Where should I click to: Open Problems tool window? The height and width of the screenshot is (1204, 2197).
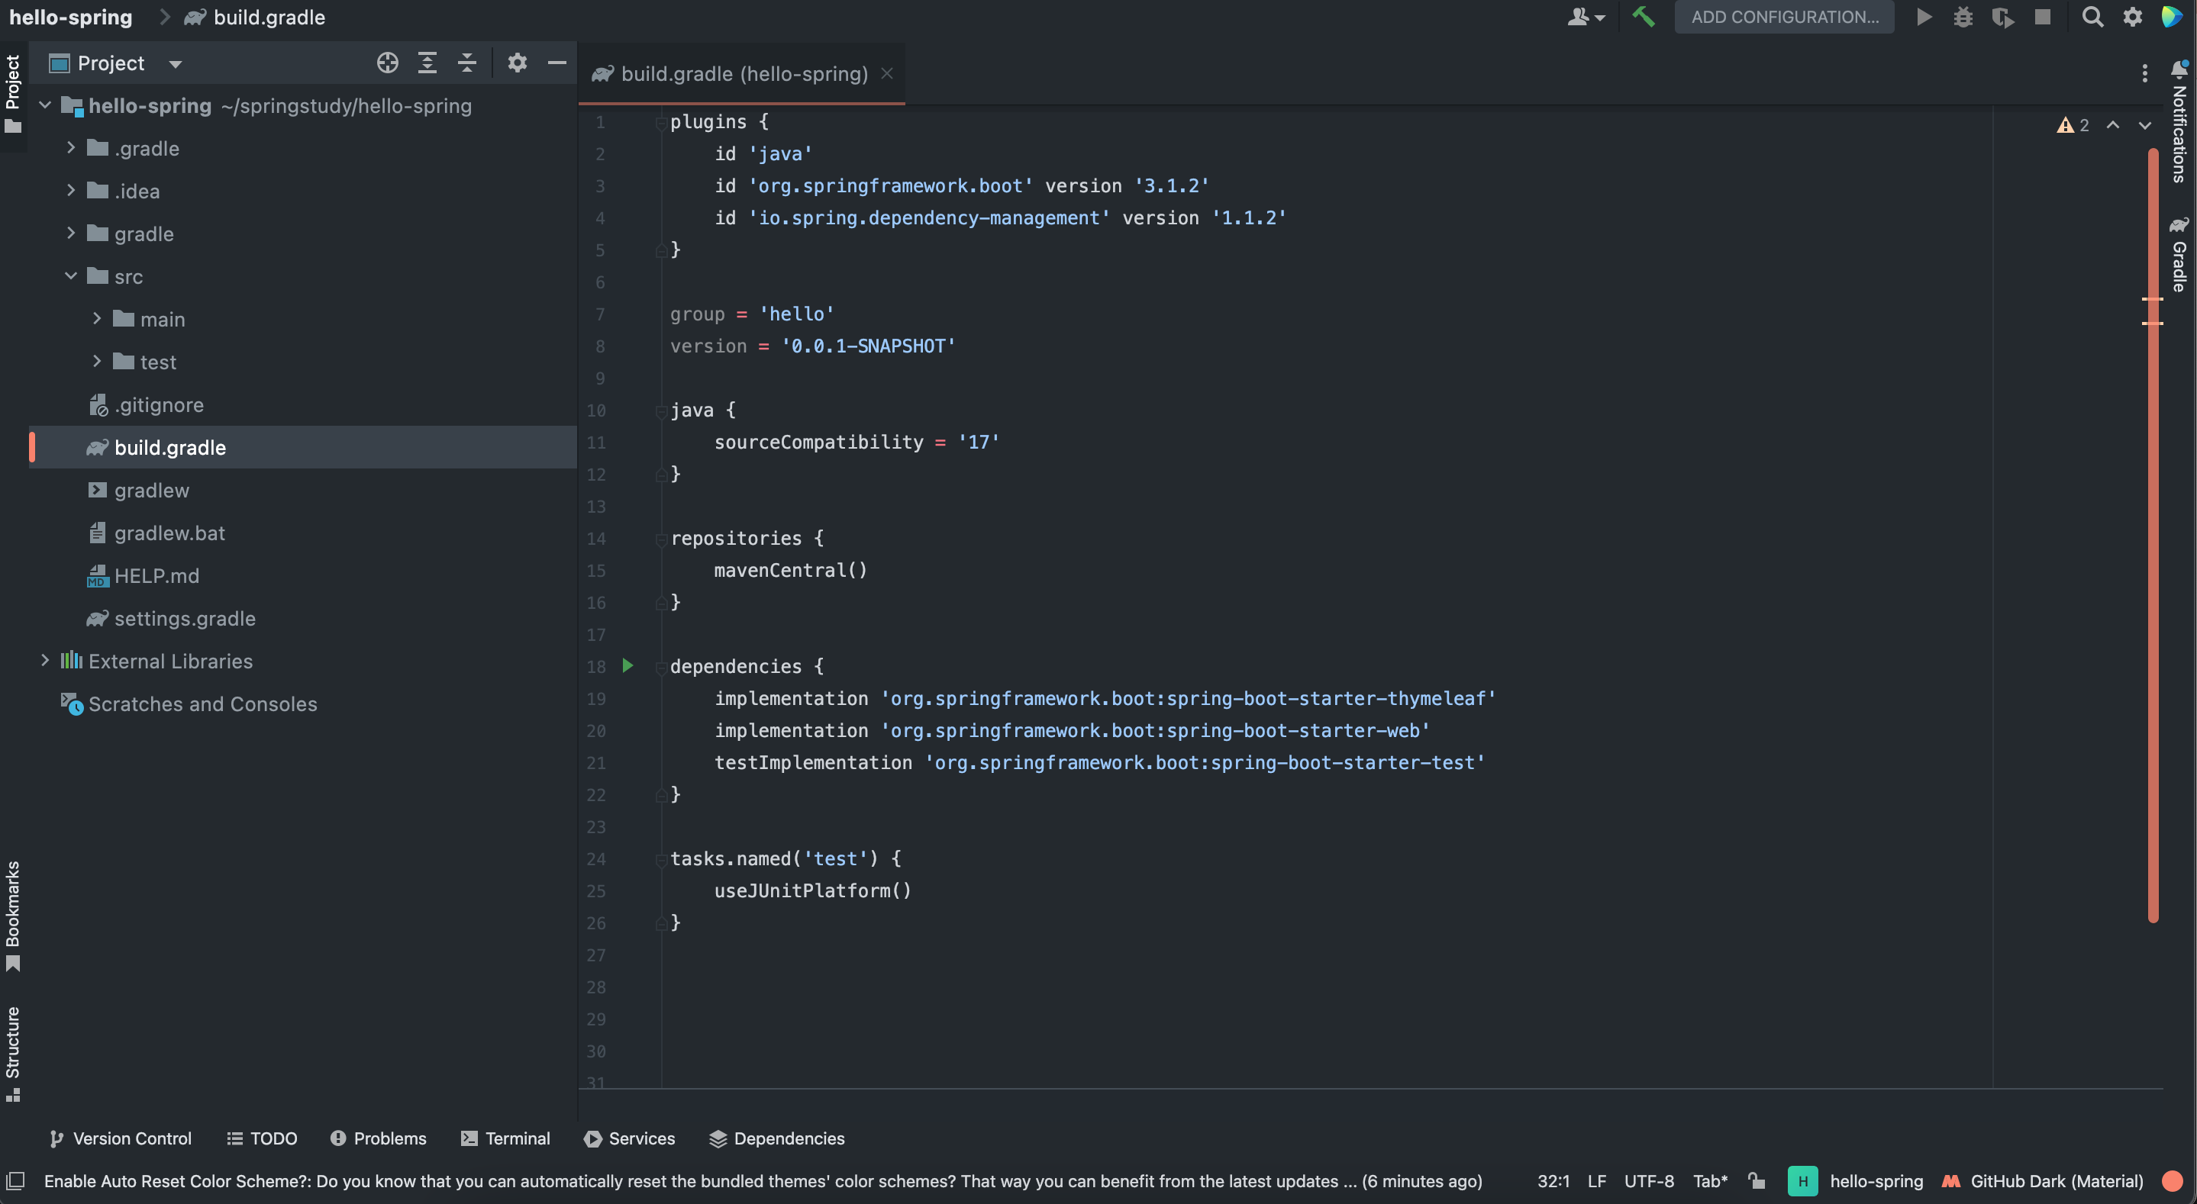pos(378,1138)
